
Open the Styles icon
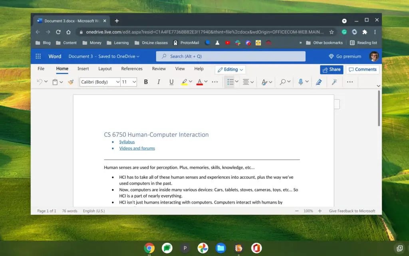click(264, 82)
